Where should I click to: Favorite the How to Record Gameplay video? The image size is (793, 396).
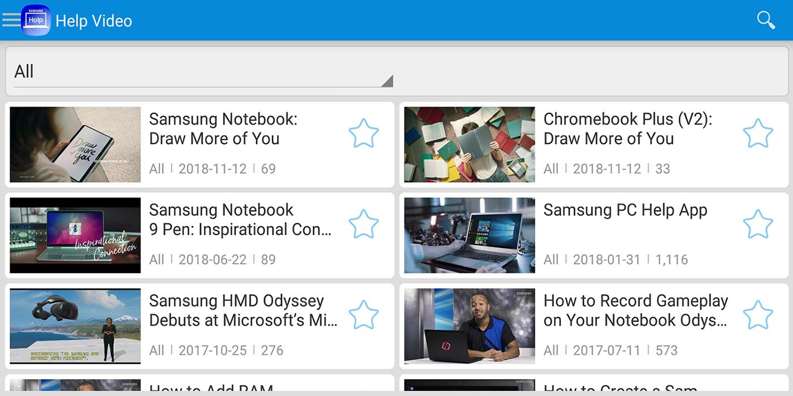757,315
